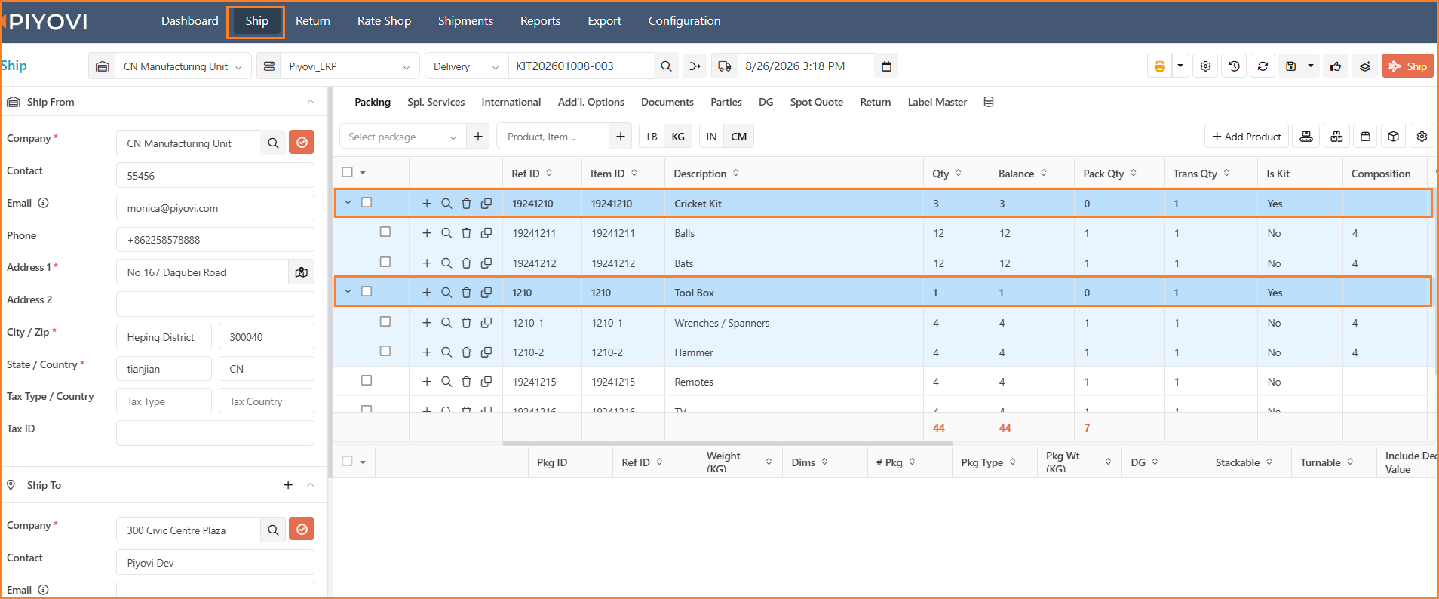Click the printer icon in top toolbar
The image size is (1439, 599).
[1159, 66]
